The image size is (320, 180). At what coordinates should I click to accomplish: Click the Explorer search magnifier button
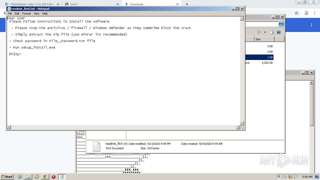(x=281, y=24)
